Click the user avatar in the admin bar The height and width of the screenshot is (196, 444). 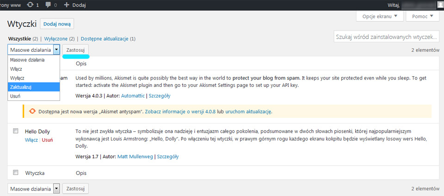[x=441, y=5]
